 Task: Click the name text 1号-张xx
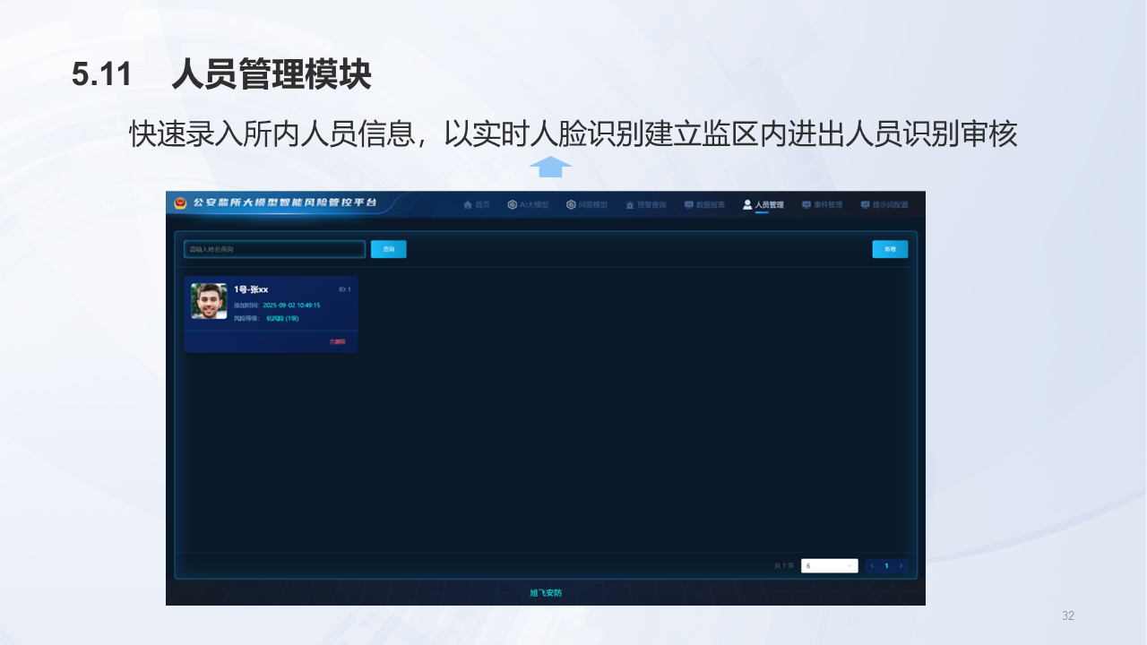251,289
